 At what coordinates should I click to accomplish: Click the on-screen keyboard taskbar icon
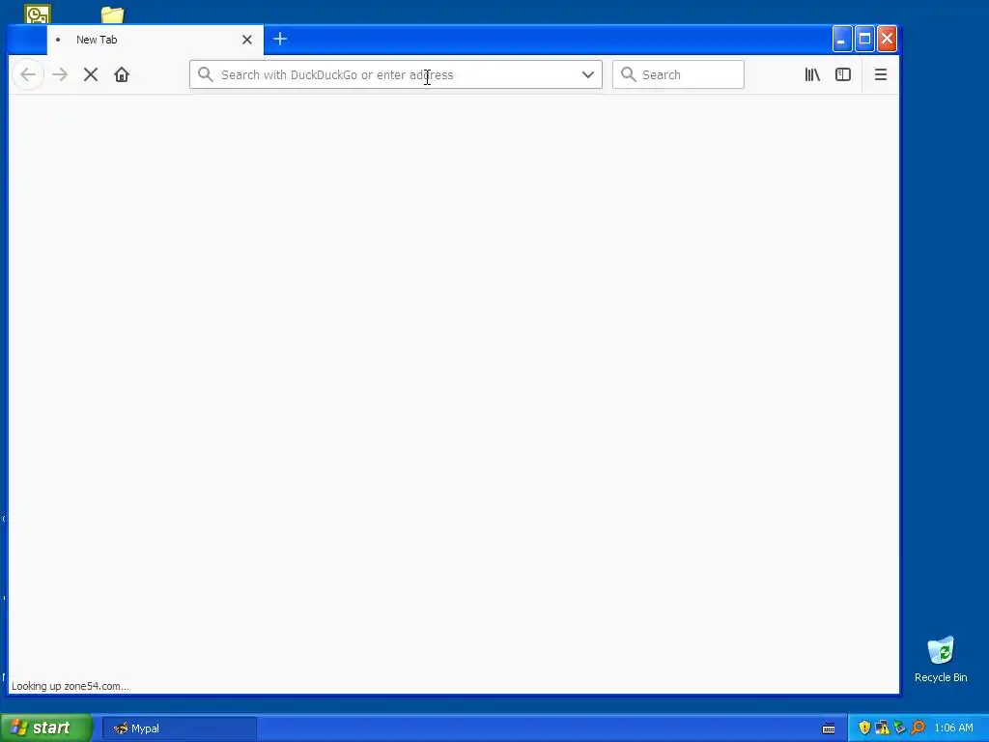click(829, 728)
